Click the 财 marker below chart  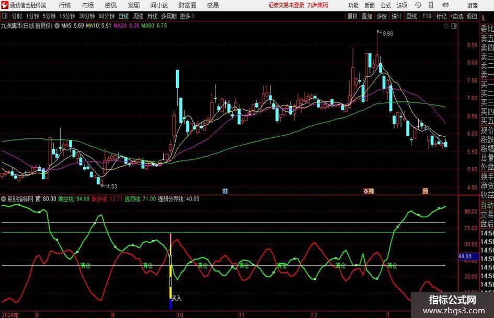tap(225, 191)
